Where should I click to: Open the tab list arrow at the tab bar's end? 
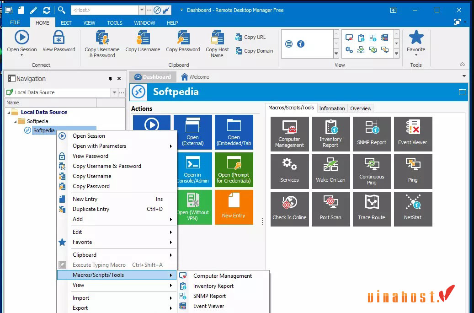click(x=464, y=76)
